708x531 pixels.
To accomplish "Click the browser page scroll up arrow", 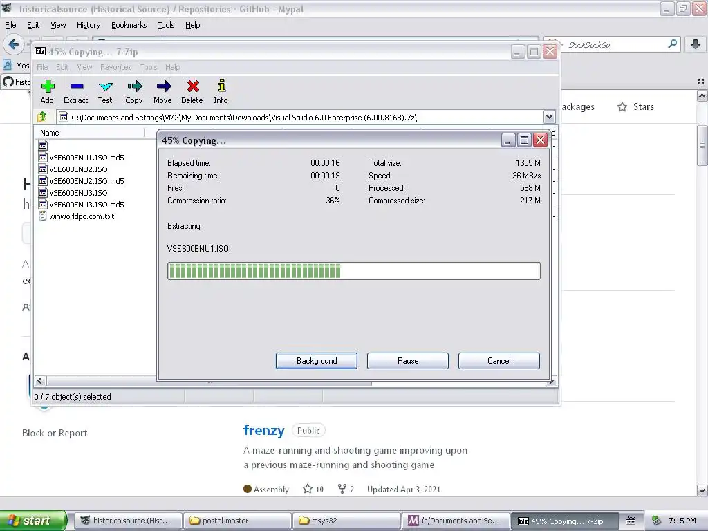I will [x=702, y=95].
